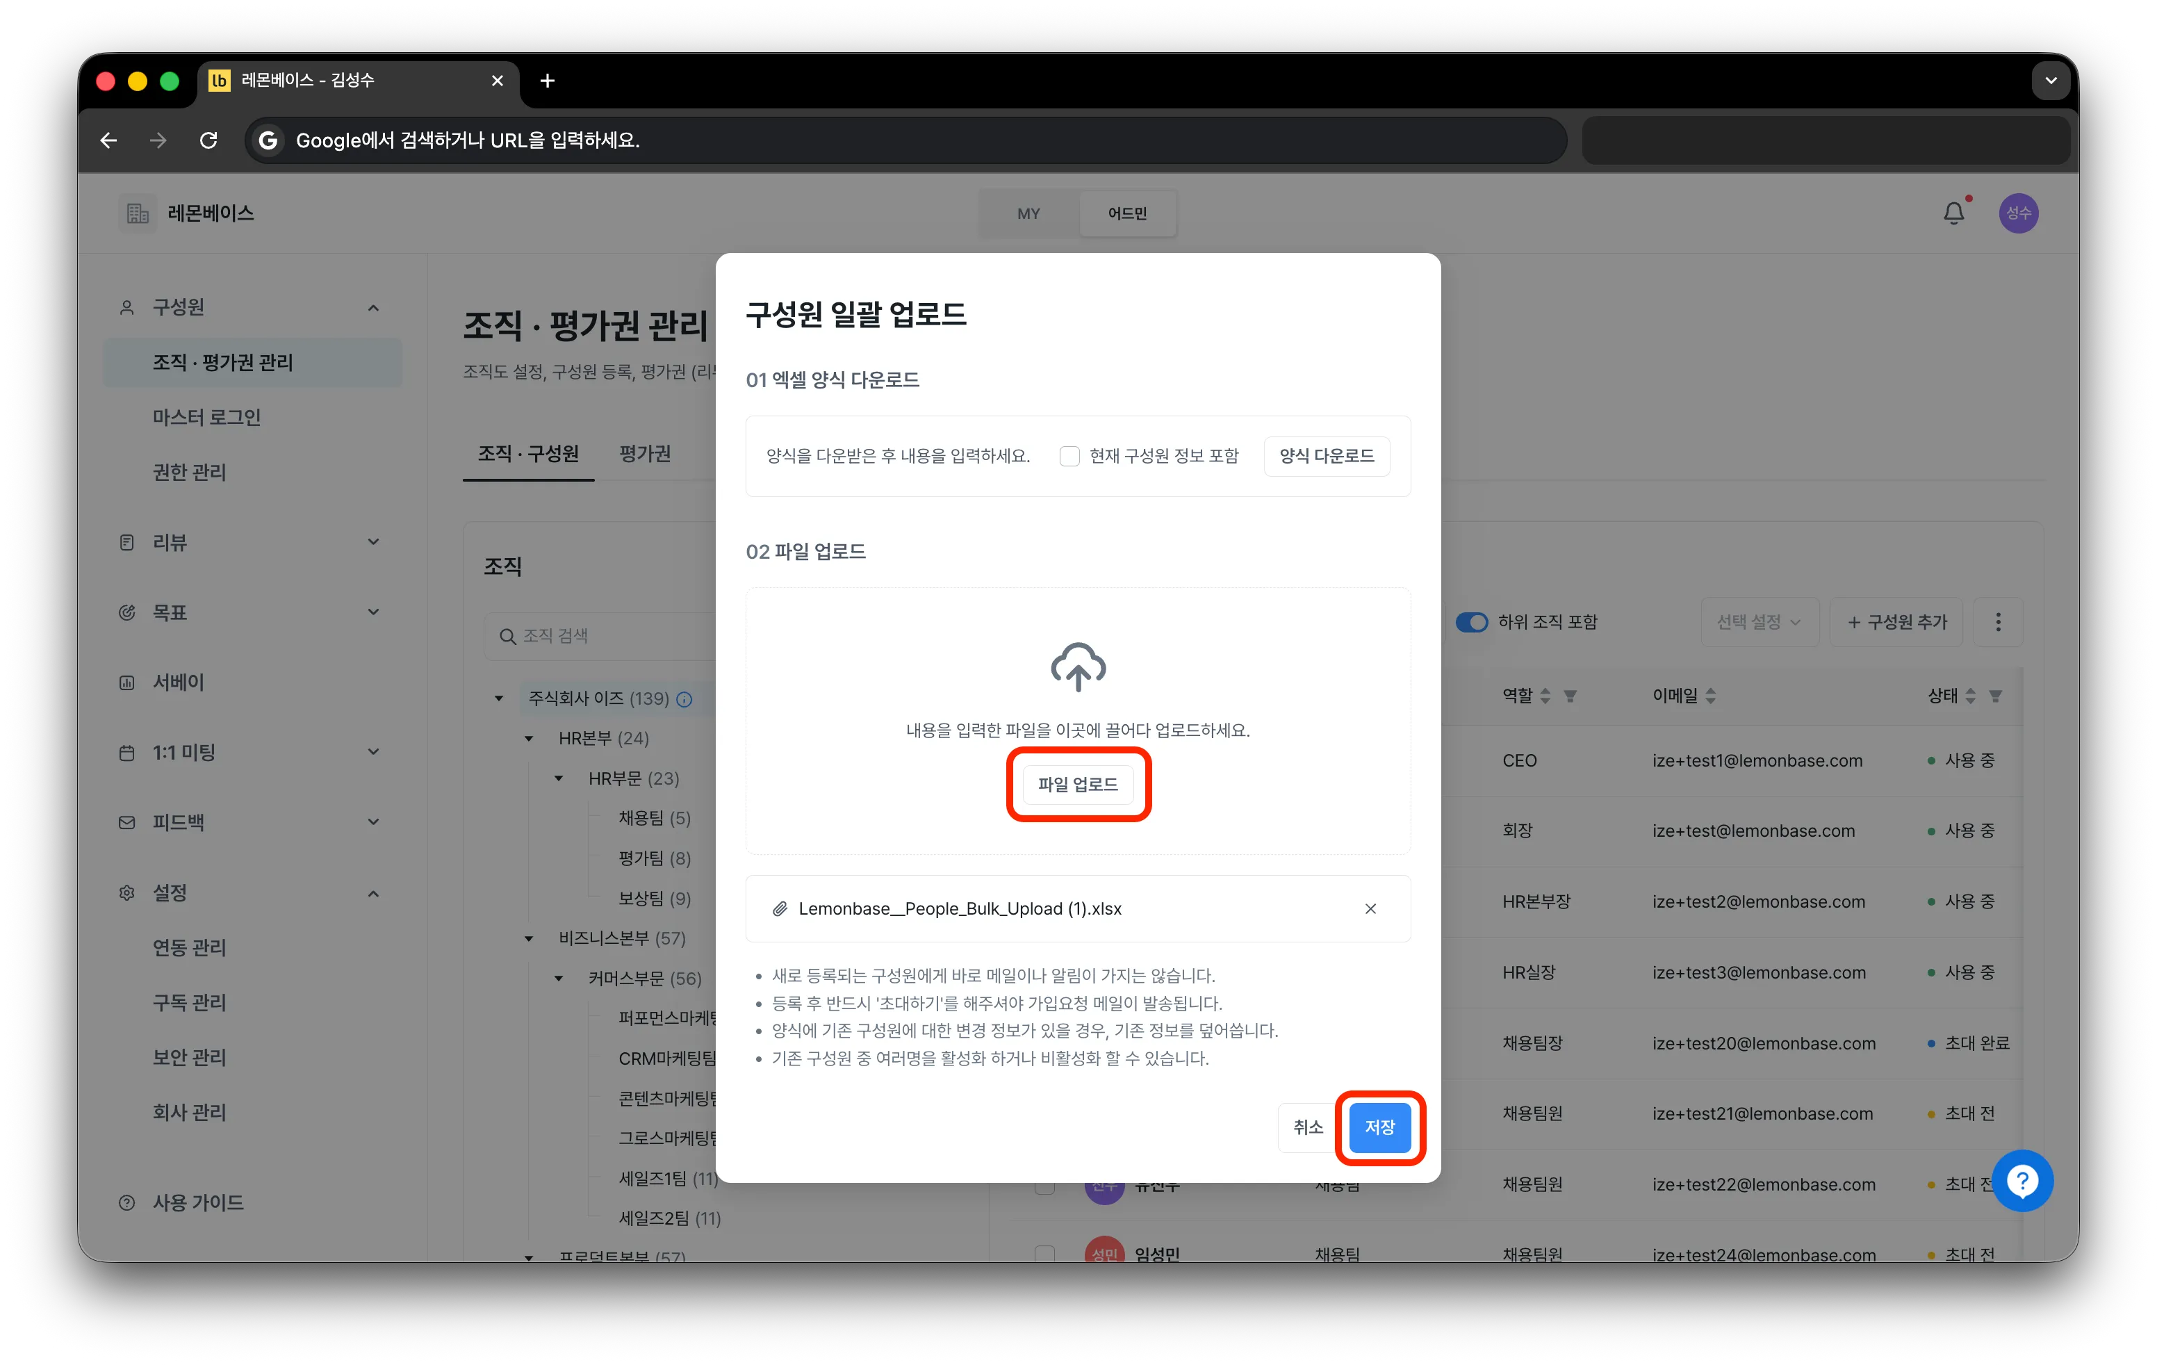This screenshot has width=2157, height=1365.
Task: Click the 양식 다운로드 button
Action: coord(1327,456)
